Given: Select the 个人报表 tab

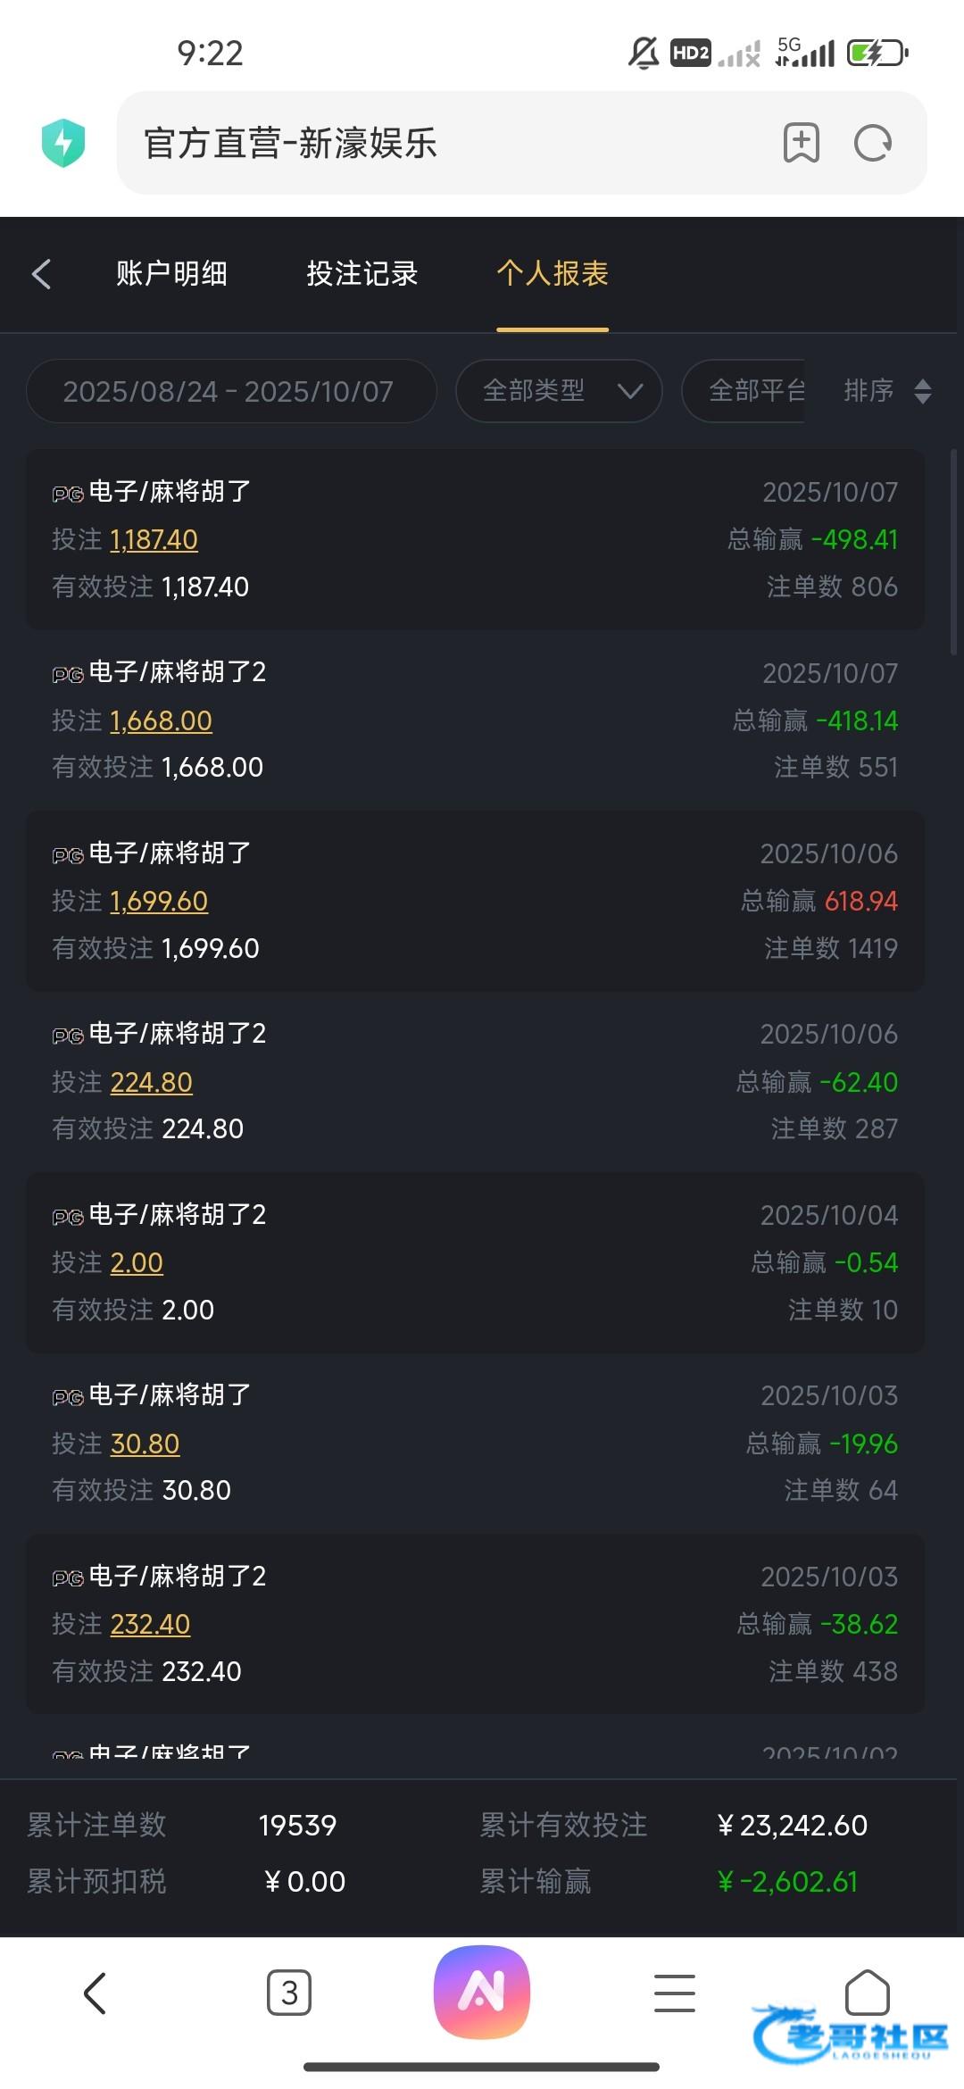Looking at the screenshot, I should [x=553, y=273].
